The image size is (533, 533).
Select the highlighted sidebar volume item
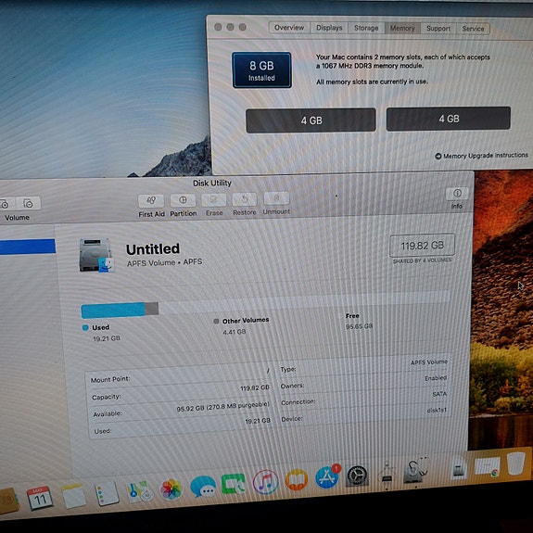[28, 247]
